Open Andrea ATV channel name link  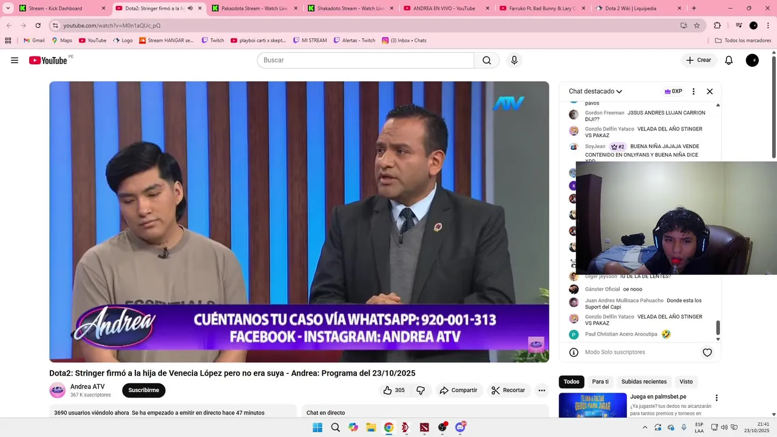click(x=87, y=387)
